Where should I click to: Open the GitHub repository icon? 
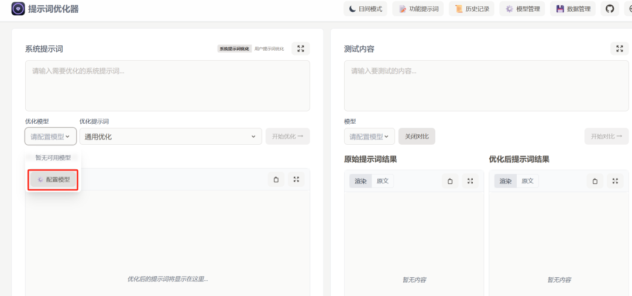[610, 9]
